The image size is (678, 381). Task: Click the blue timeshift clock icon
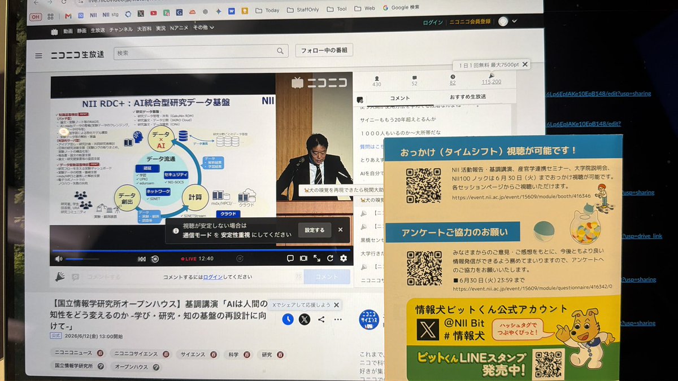pyautogui.click(x=288, y=319)
